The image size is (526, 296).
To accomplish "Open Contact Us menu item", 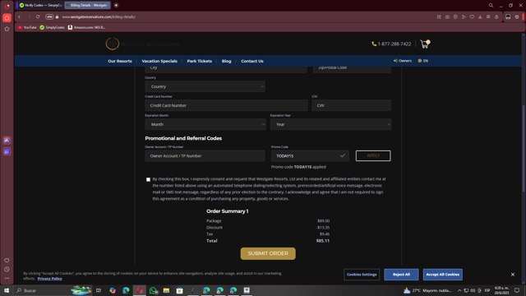I will pos(252,61).
